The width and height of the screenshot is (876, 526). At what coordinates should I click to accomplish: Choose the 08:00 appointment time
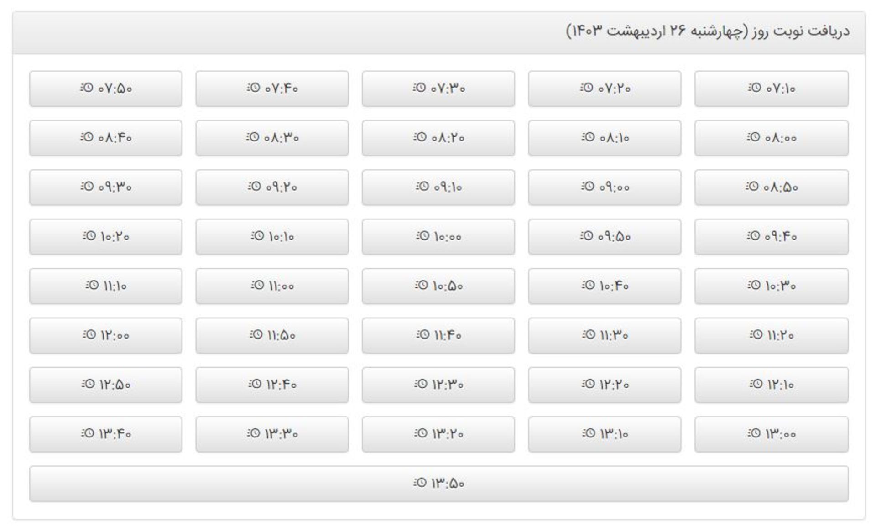coord(771,138)
